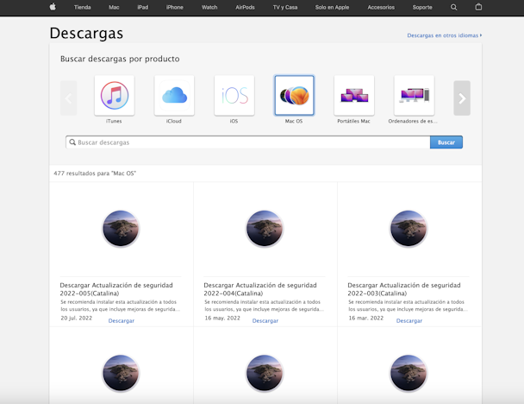
Task: Click the date 16 mar. 2022
Action: pyautogui.click(x=366, y=318)
